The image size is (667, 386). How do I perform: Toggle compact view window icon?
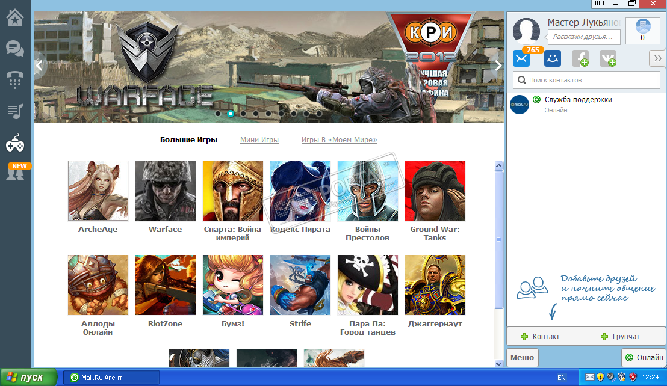[600, 4]
